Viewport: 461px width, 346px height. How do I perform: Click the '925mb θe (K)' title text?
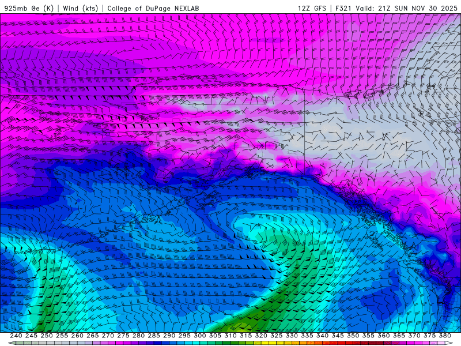tap(29, 8)
